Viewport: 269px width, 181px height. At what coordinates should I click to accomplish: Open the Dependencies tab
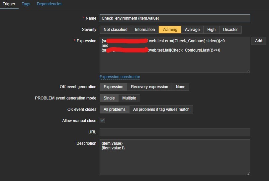pos(49,4)
